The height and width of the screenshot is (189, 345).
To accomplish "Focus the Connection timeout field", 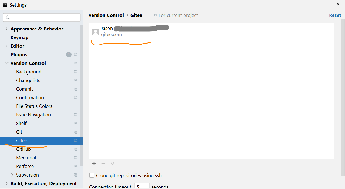I will pyautogui.click(x=142, y=186).
